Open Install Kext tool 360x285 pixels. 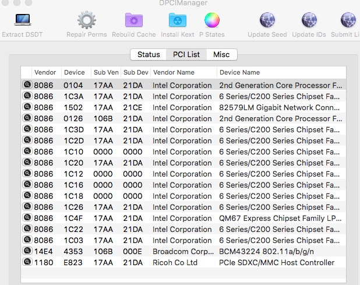[177, 21]
